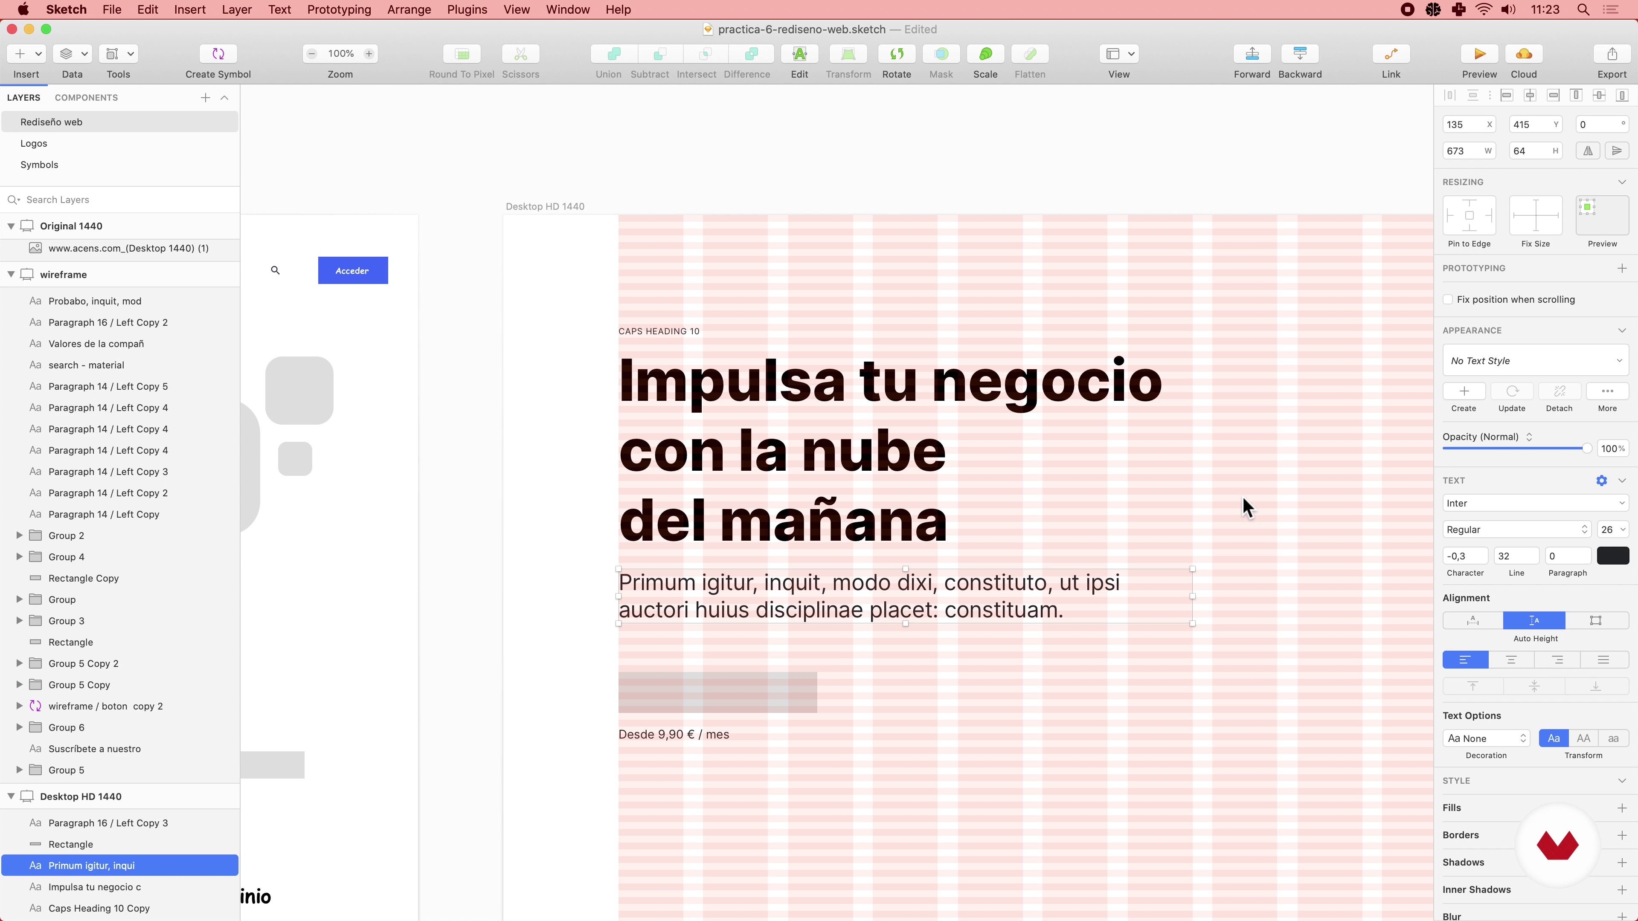
Task: Add a new Fill
Action: click(1621, 808)
